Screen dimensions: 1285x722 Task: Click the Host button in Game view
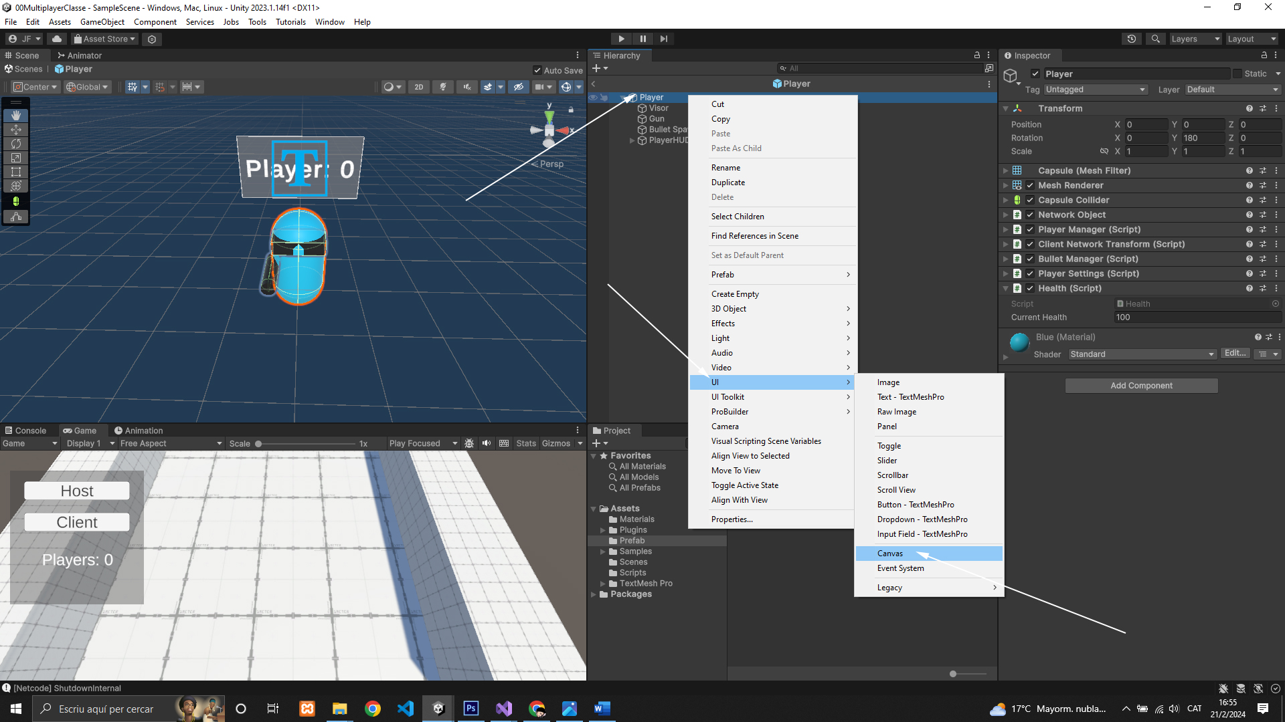[77, 491]
